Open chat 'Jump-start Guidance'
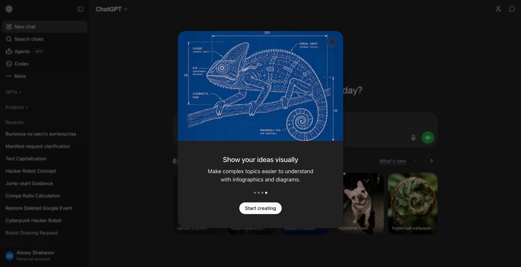The width and height of the screenshot is (521, 267). point(45,183)
